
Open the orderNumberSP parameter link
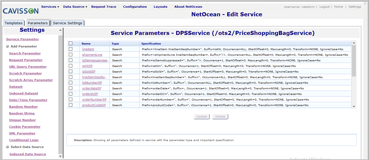click(x=94, y=99)
